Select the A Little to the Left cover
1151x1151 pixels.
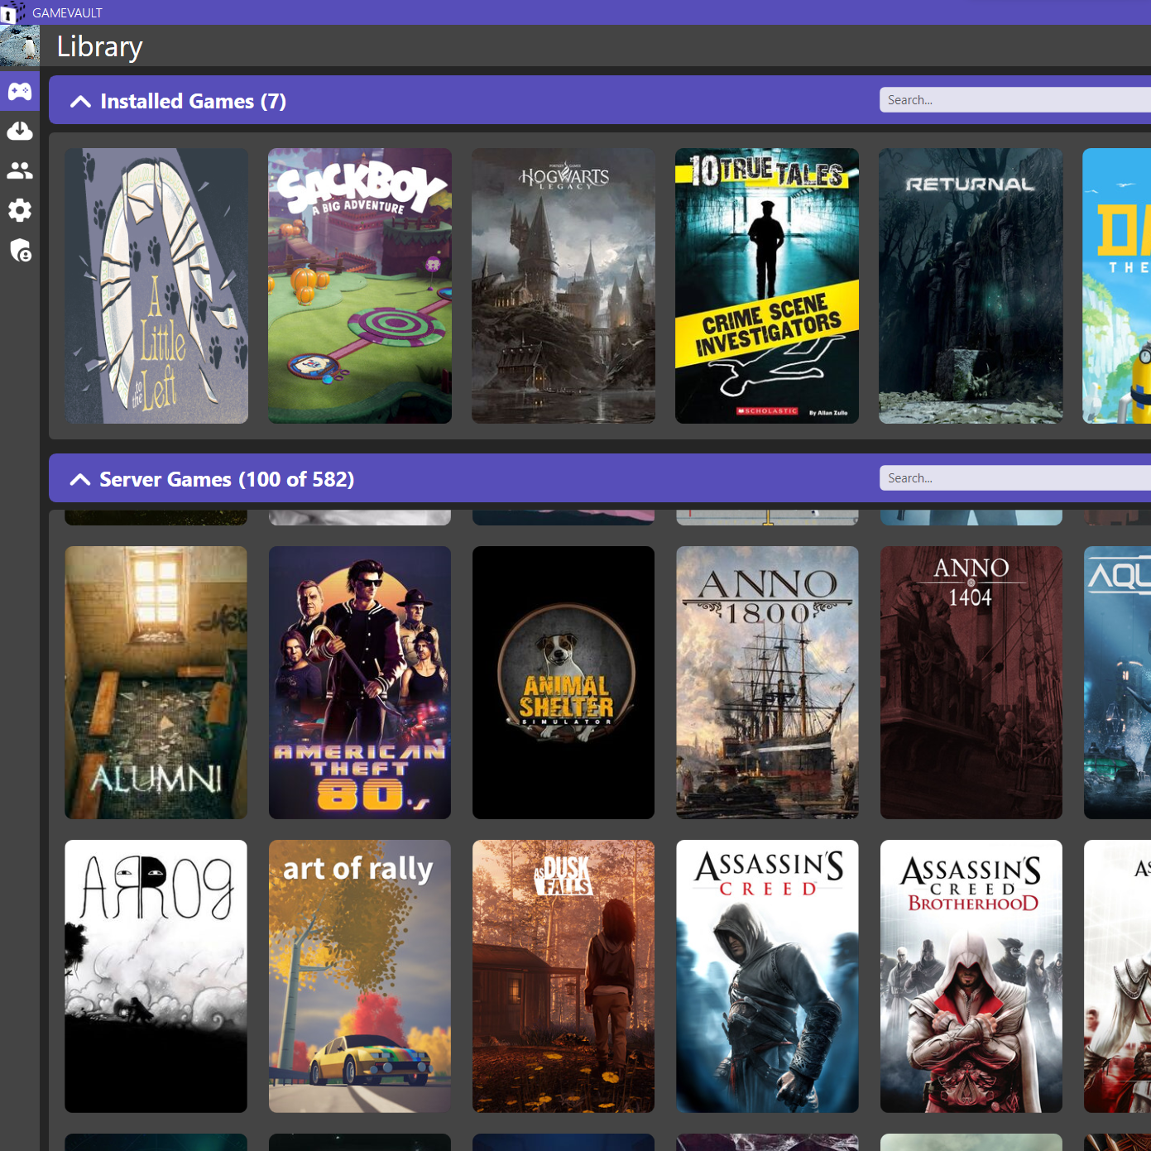(156, 285)
